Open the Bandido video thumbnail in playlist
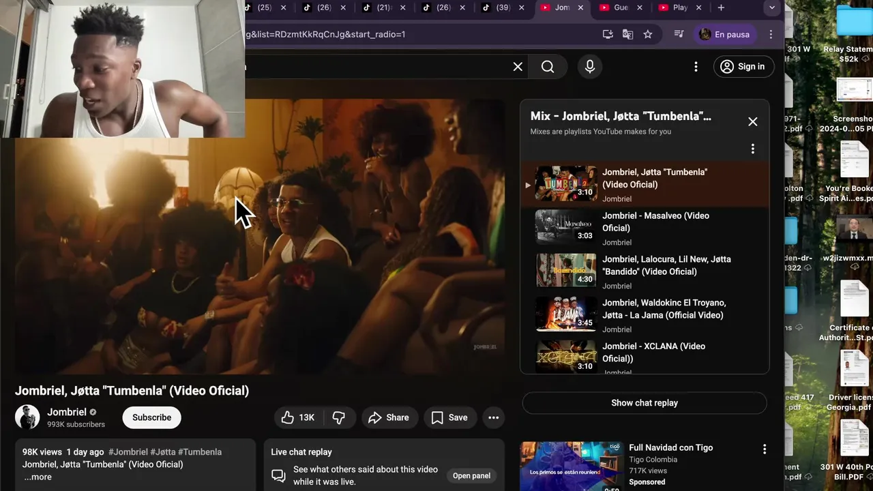Screen dimensions: 873x491 click(565, 270)
